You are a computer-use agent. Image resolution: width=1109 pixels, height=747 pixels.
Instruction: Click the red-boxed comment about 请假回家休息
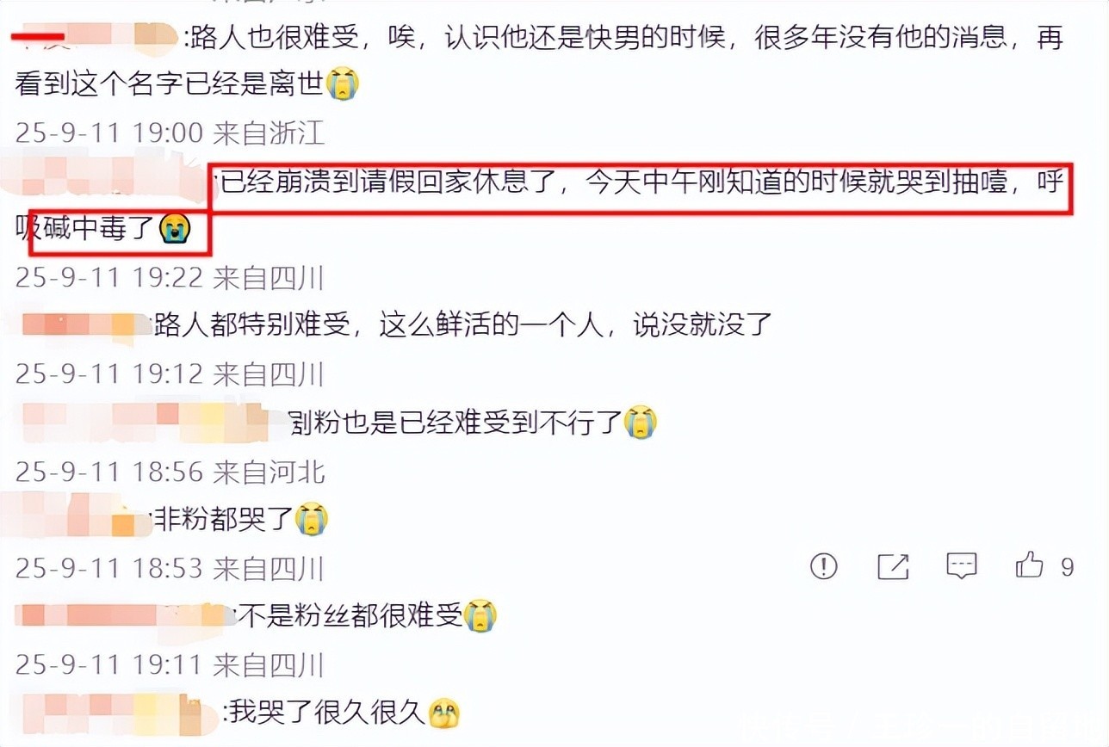coord(551,205)
